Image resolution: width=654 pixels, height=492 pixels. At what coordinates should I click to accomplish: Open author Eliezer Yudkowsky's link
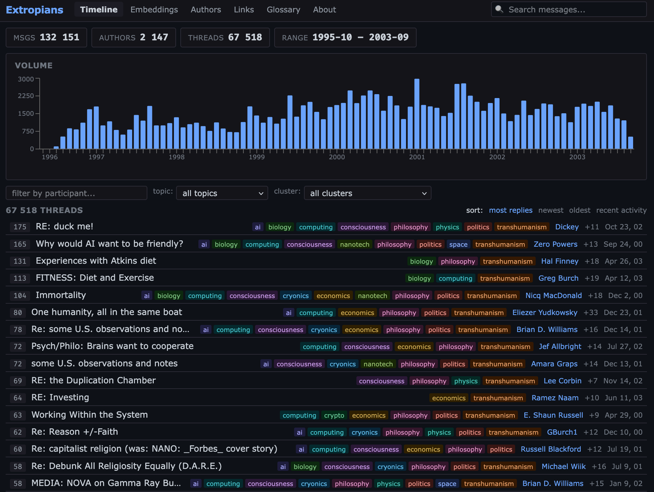545,313
